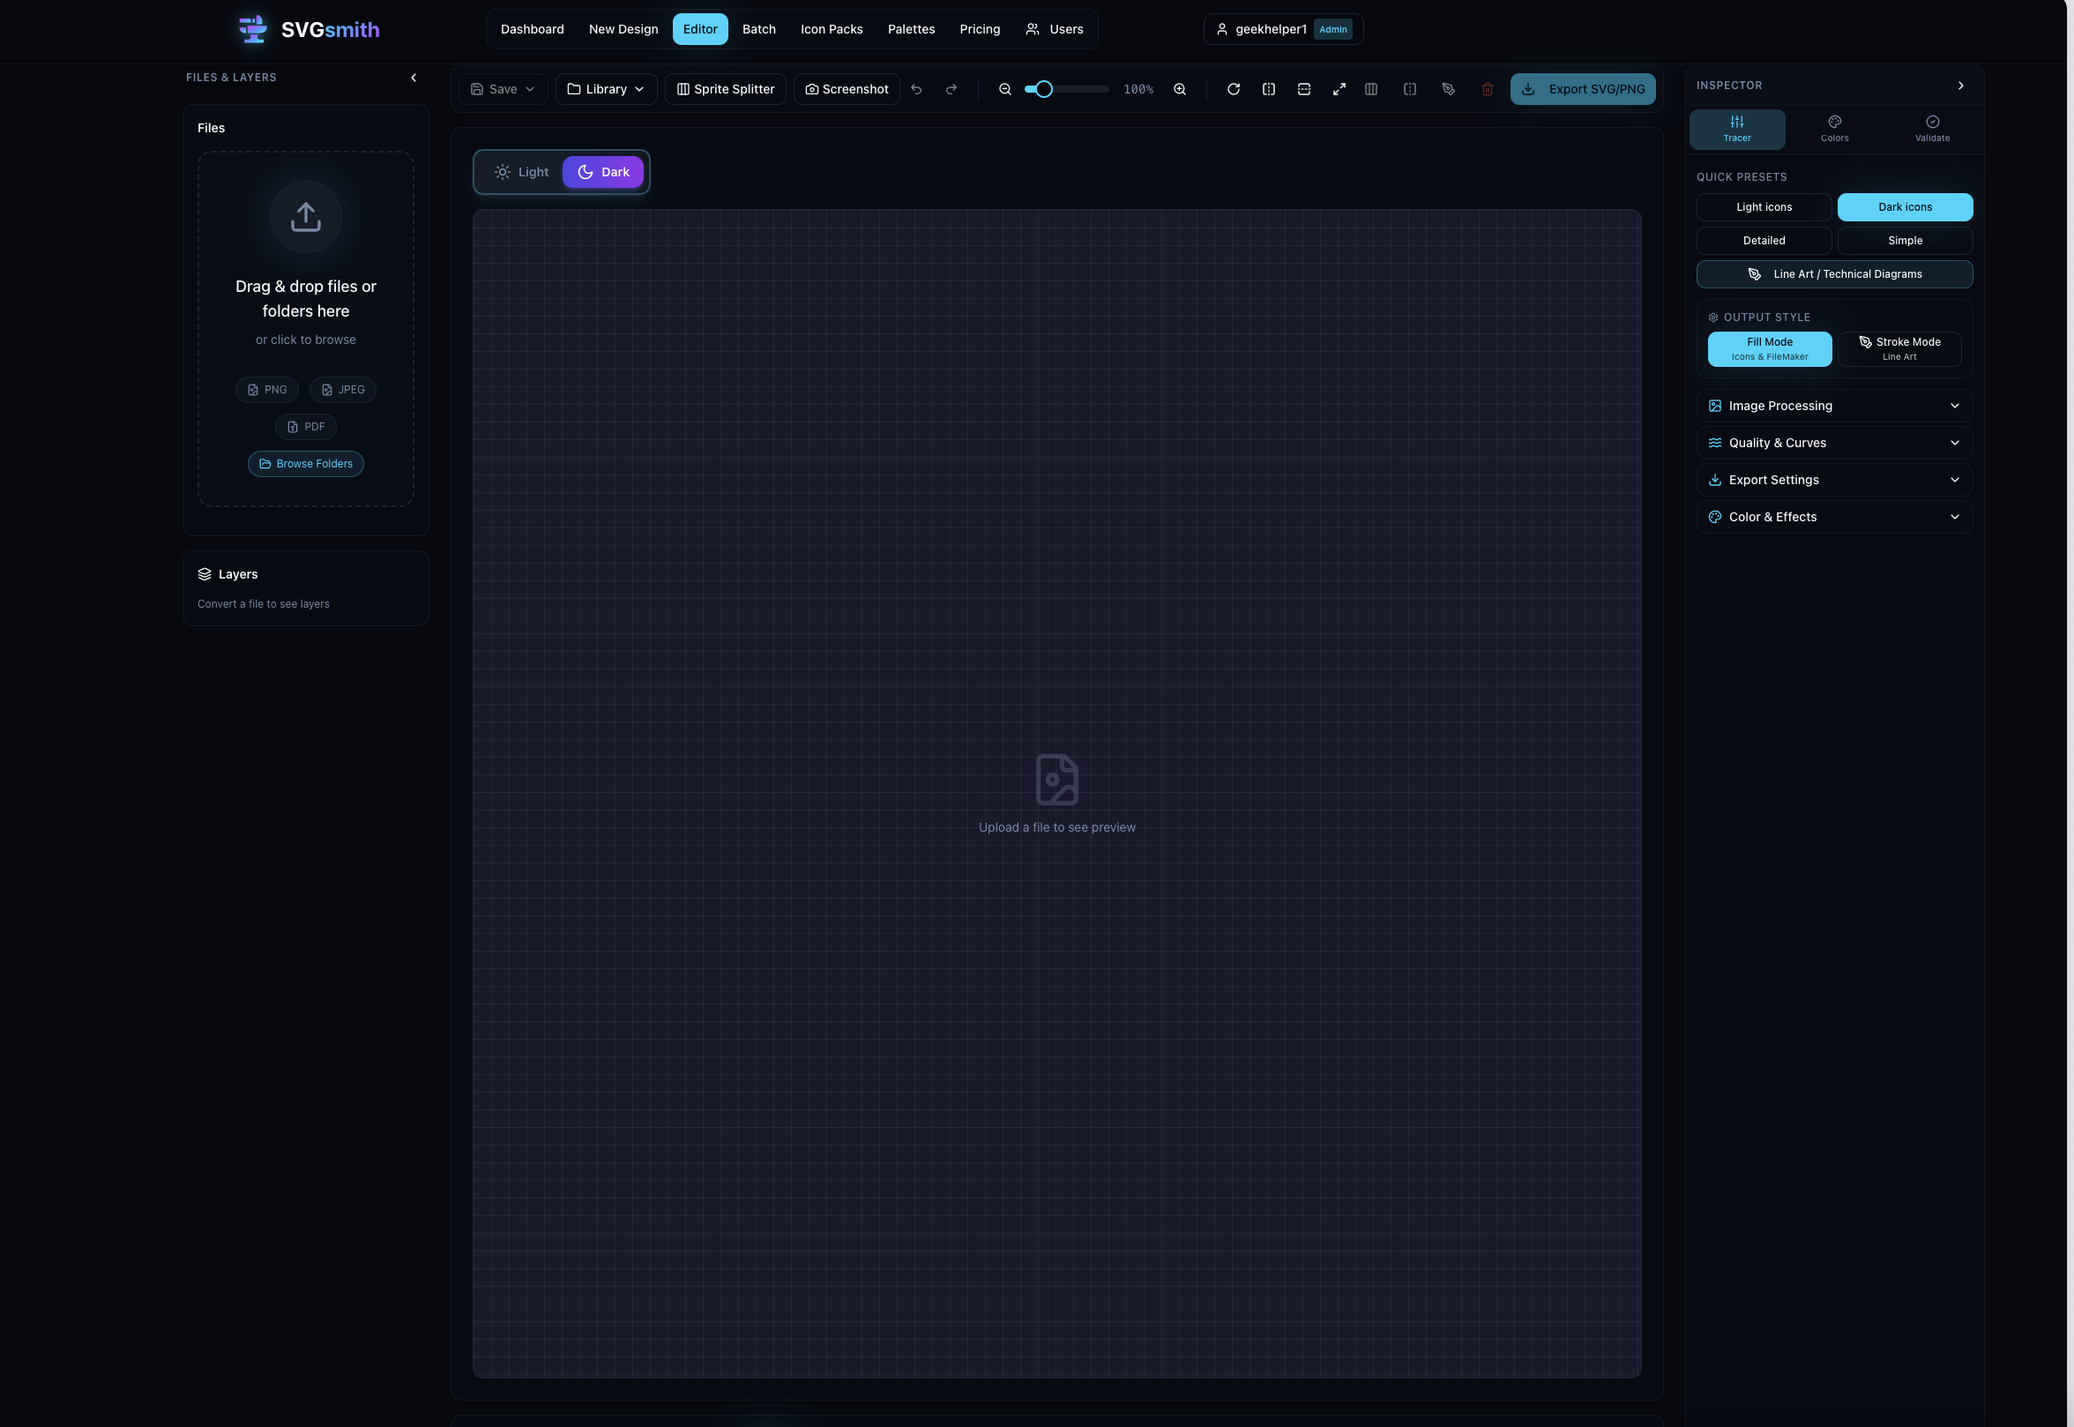Screen dimensions: 2074x1427
Task: Click the zoom in magnifier icon
Action: point(1180,89)
